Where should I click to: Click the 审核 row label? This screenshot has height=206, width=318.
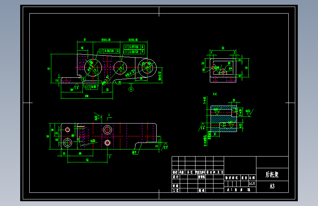176,186
